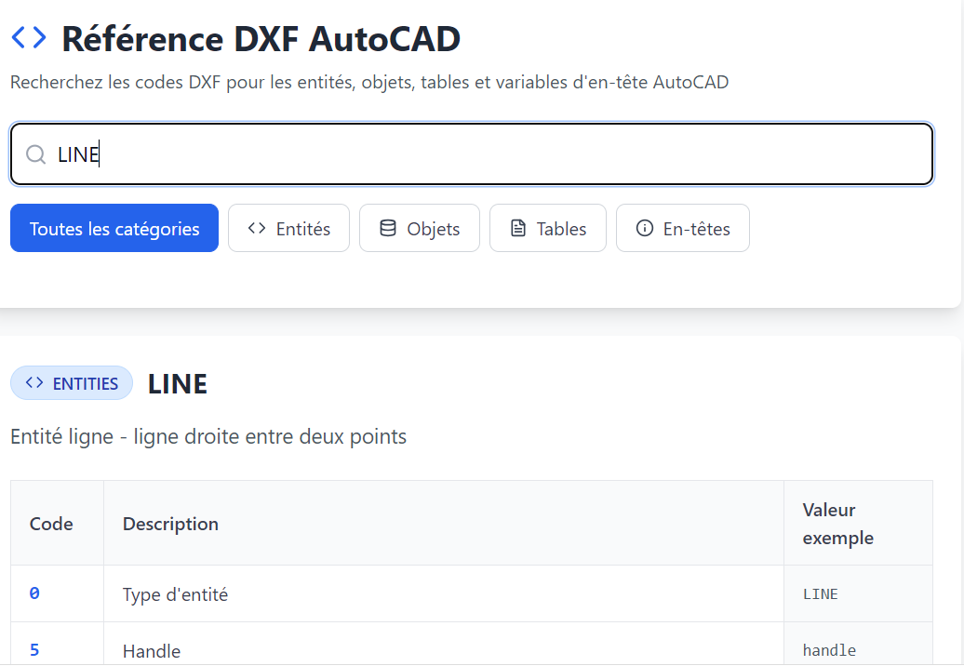Filter by En-têtes category
The height and width of the screenshot is (666, 964).
(x=683, y=228)
